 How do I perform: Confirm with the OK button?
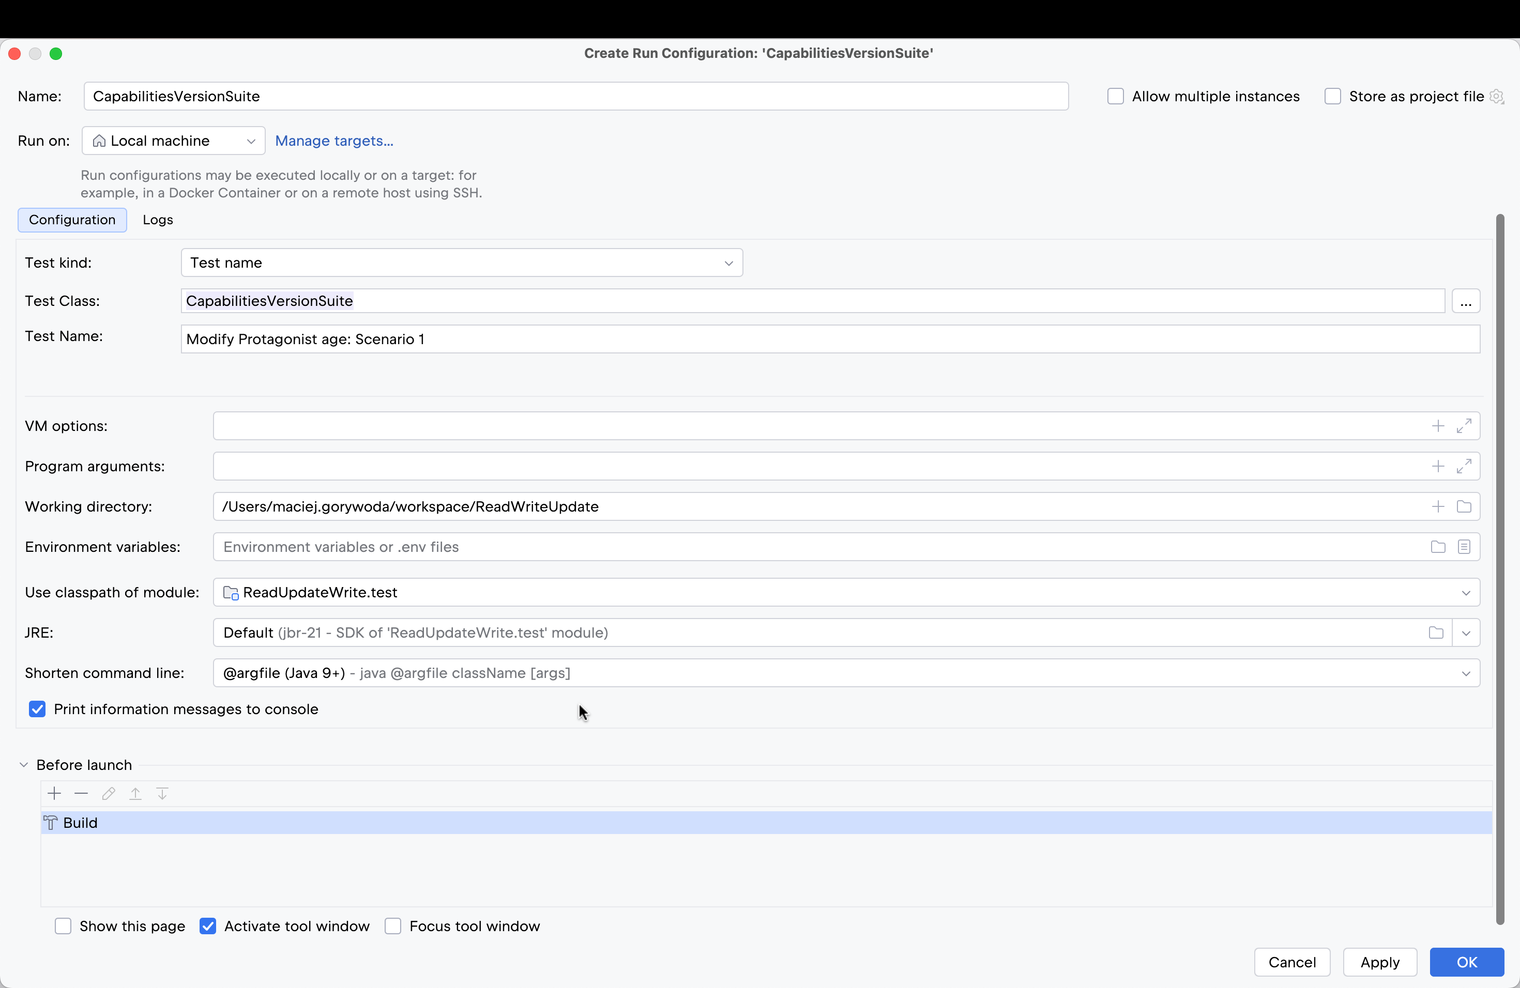(1466, 962)
